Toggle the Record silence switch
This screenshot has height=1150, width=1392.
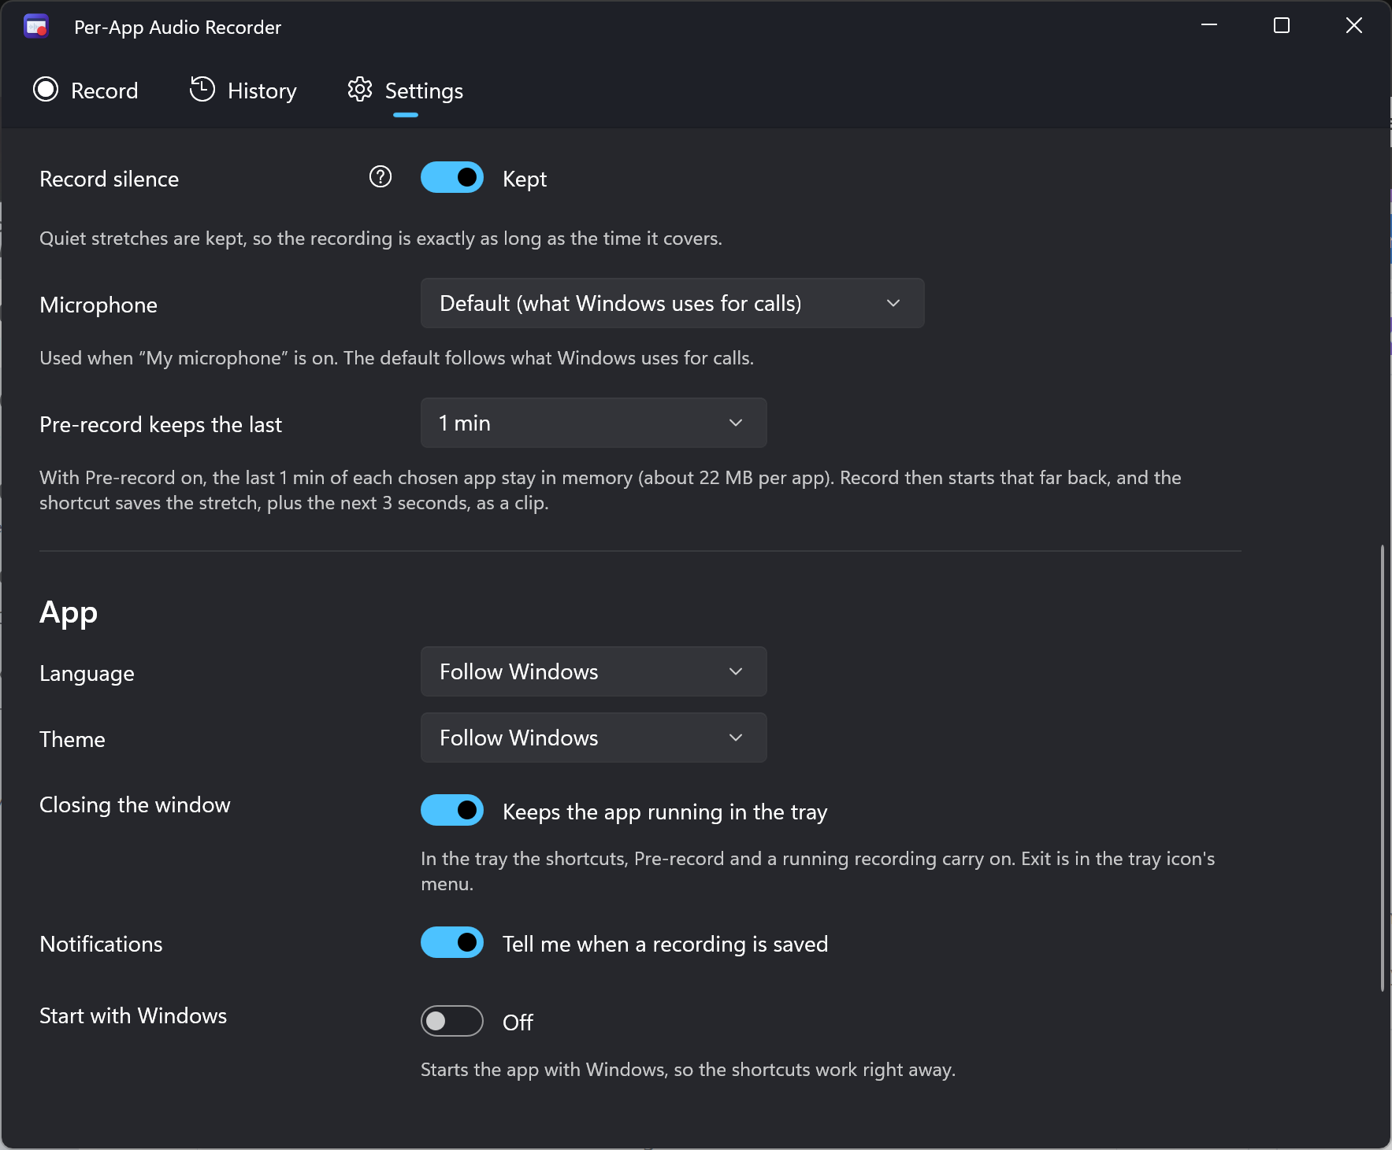(x=452, y=178)
